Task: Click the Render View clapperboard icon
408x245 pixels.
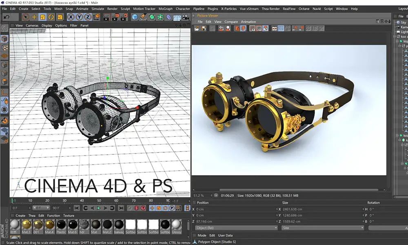Action: click(x=106, y=18)
